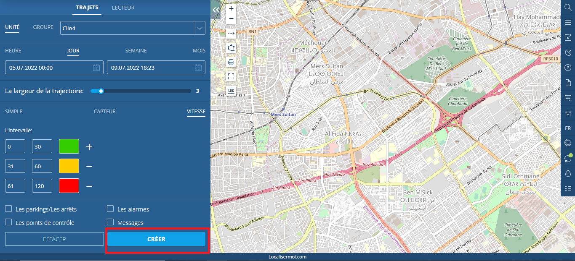575x261 pixels.
Task: Pick the green speed interval color swatch
Action: [69, 146]
